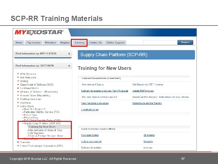The width and height of the screenshot is (218, 164).
Task: Open Create eInvoices presentation
Action: pyautogui.click(x=90, y=110)
